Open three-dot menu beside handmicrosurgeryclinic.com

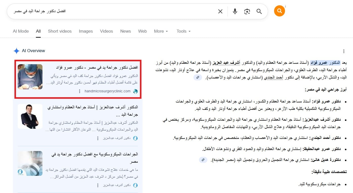click(80, 91)
